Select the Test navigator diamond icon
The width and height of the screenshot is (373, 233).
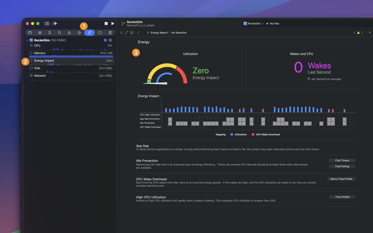click(79, 32)
